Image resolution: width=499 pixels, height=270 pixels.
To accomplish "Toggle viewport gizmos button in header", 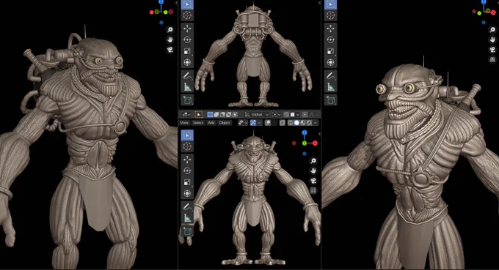I will click(x=253, y=122).
